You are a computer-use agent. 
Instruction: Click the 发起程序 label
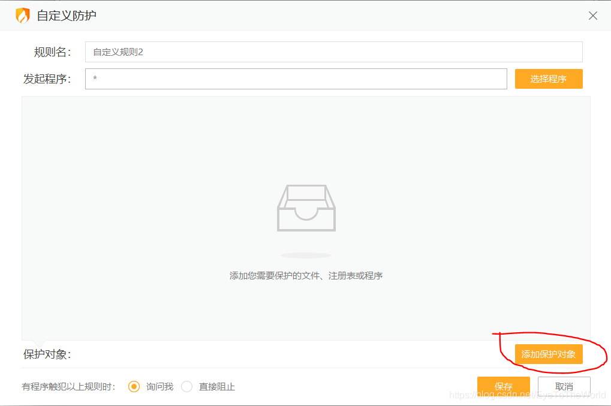point(47,79)
